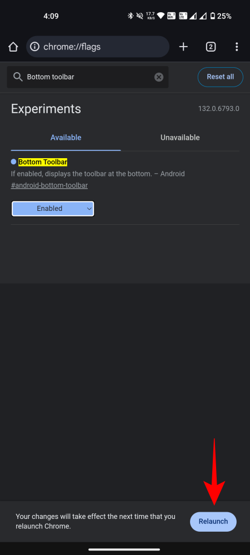Focus the chrome://flags address bar
Viewport: 250px width, 555px height.
click(98, 47)
